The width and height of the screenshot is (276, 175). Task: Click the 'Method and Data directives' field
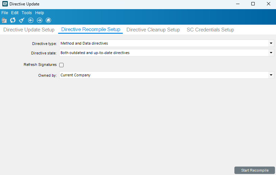(166, 43)
